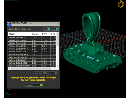Click grams value 3.05
Viewport: 131px width, 98px height.
(34, 66)
